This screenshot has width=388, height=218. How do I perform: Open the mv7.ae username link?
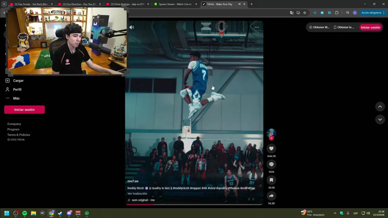tap(133, 181)
